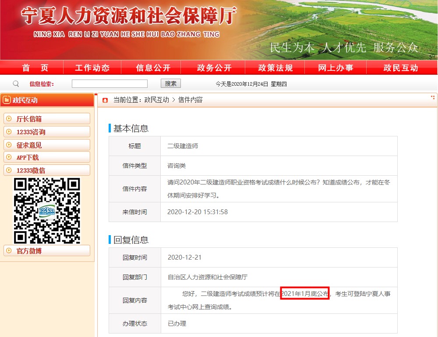Image resolution: width=438 pixels, height=337 pixels.
Task: Click the bullet icon beside APP下载
Action: point(9,157)
